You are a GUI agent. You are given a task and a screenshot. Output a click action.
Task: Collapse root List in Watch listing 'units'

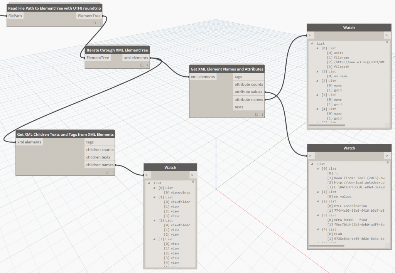pos(312,44)
